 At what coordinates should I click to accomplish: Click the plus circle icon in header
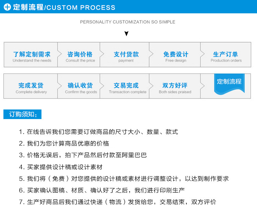(x=7, y=7)
